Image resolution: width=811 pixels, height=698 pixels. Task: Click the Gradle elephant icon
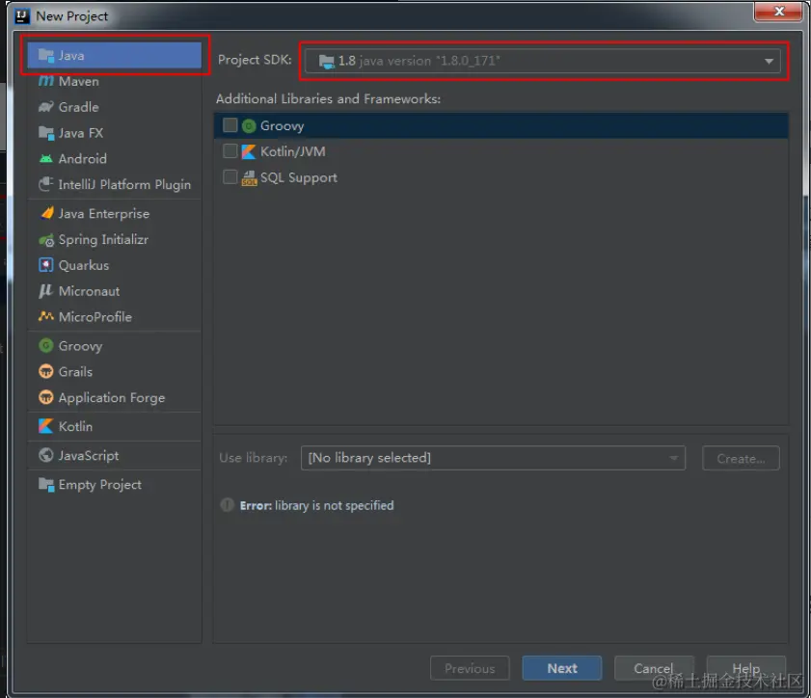(x=46, y=107)
